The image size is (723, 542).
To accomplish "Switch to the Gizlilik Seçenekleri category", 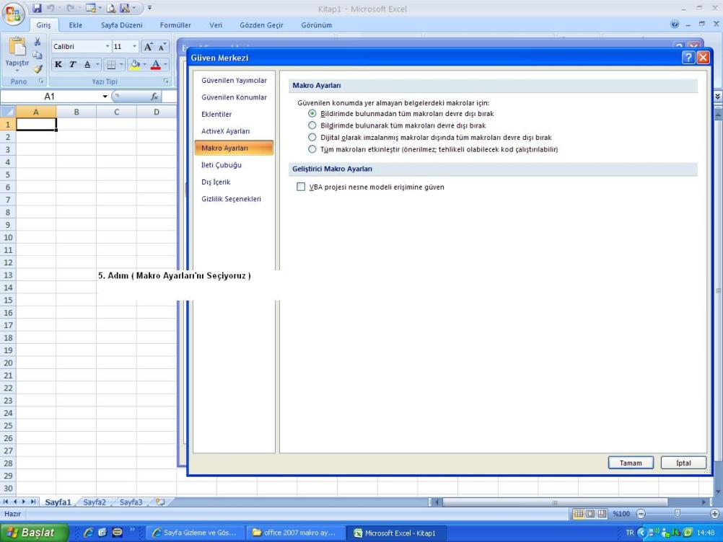I will click(x=231, y=199).
